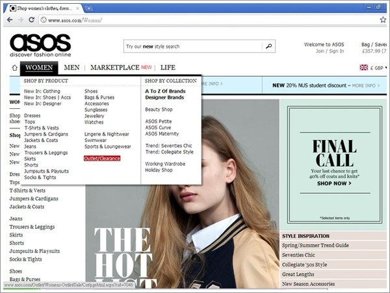This screenshot has width=390, height=293.
Task: Open the GBP currency dropdown
Action: pyautogui.click(x=378, y=67)
